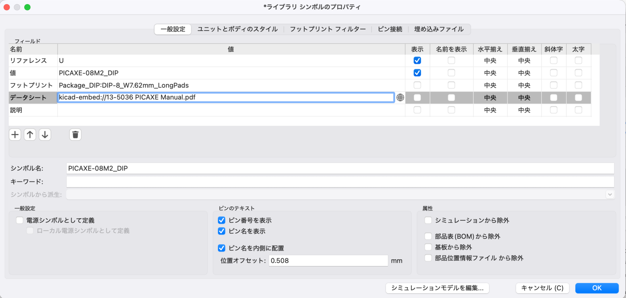
Task: Select Package_DIP footprint value cell
Action: click(x=231, y=85)
